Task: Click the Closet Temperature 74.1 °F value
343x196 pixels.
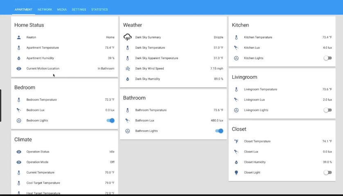Action: [x=327, y=141]
